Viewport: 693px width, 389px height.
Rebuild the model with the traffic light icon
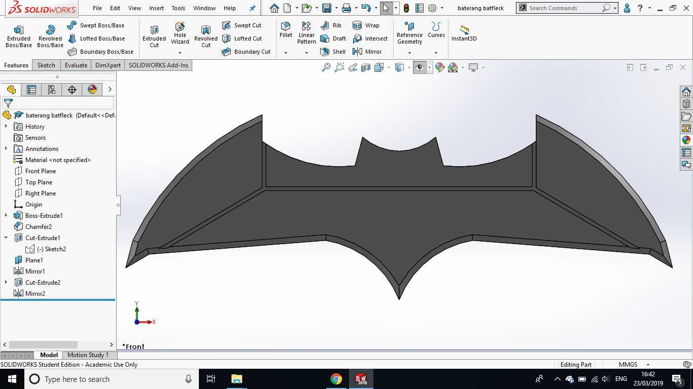[406, 8]
